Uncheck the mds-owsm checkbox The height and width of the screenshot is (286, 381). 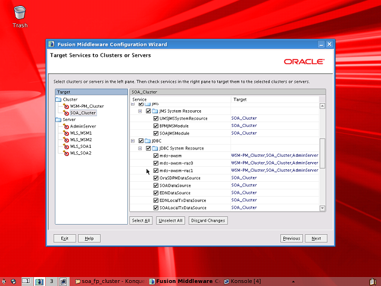tap(156, 156)
